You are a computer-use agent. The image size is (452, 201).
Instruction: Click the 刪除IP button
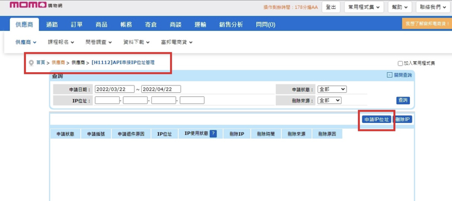point(403,120)
